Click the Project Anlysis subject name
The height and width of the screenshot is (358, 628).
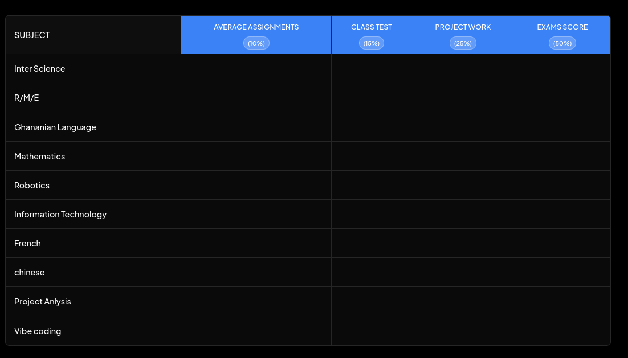coord(43,301)
